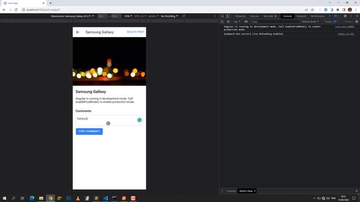360x202 pixels.
Task: Toggle the live expression eye icon
Action: coord(246,21)
